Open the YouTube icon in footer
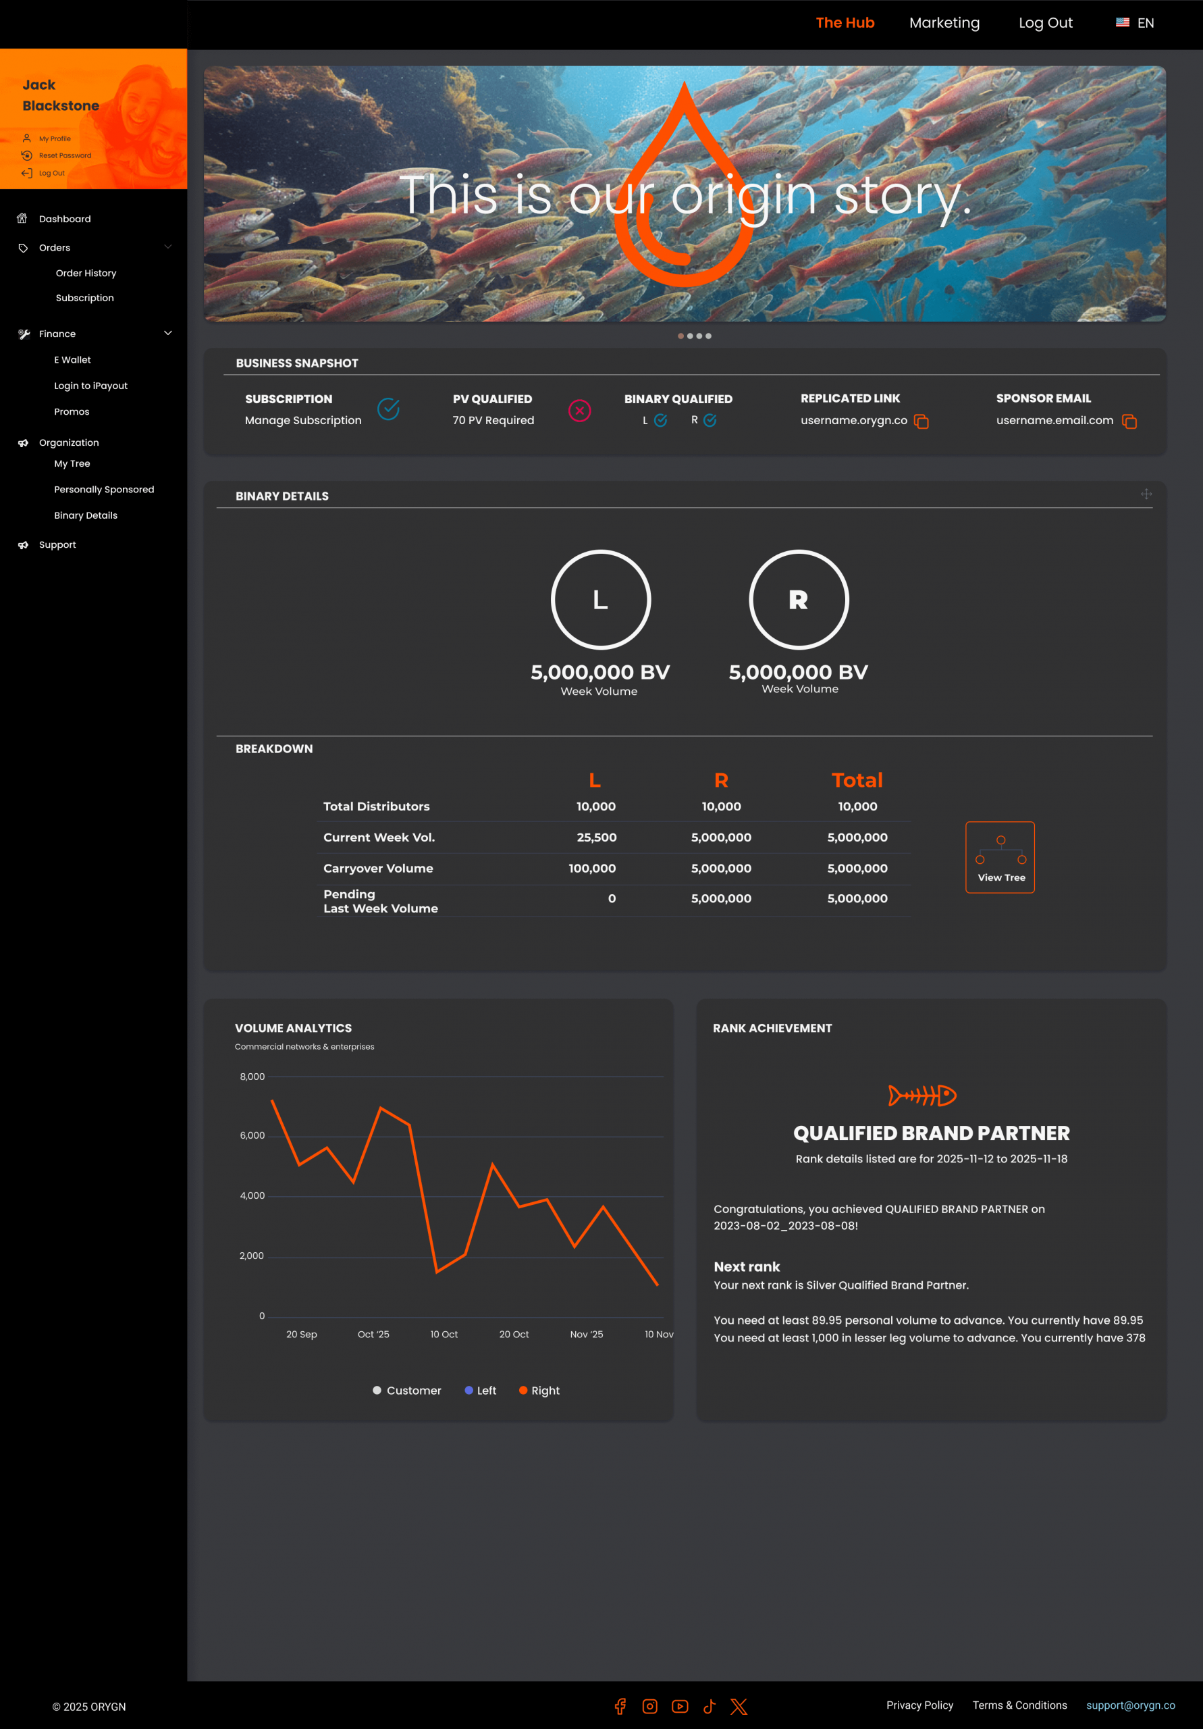 point(680,1707)
